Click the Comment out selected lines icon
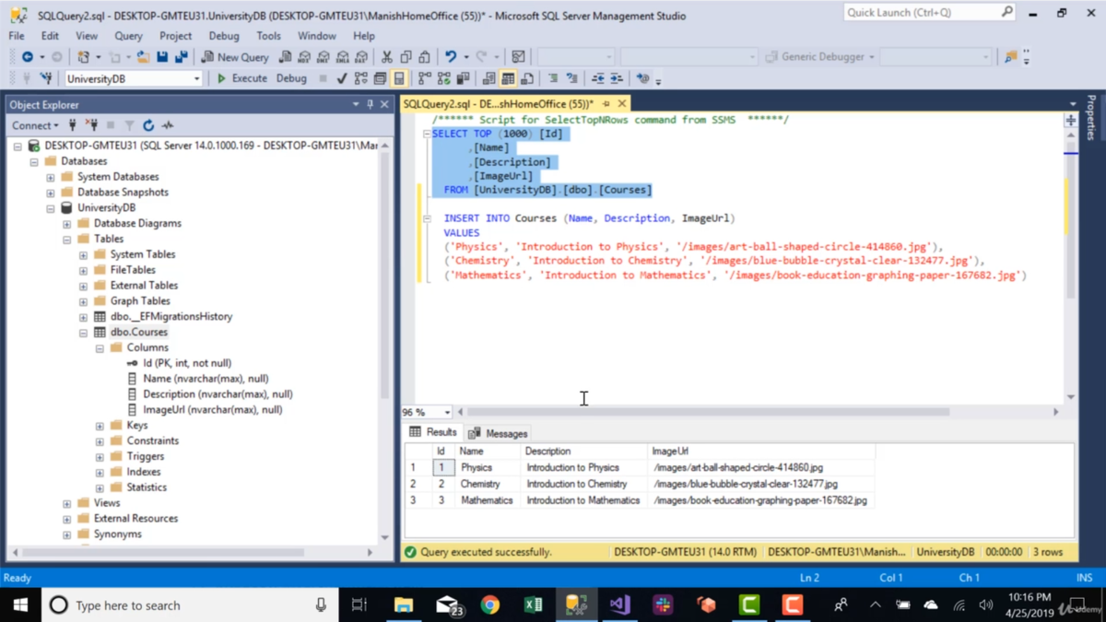The height and width of the screenshot is (622, 1106). [x=553, y=79]
